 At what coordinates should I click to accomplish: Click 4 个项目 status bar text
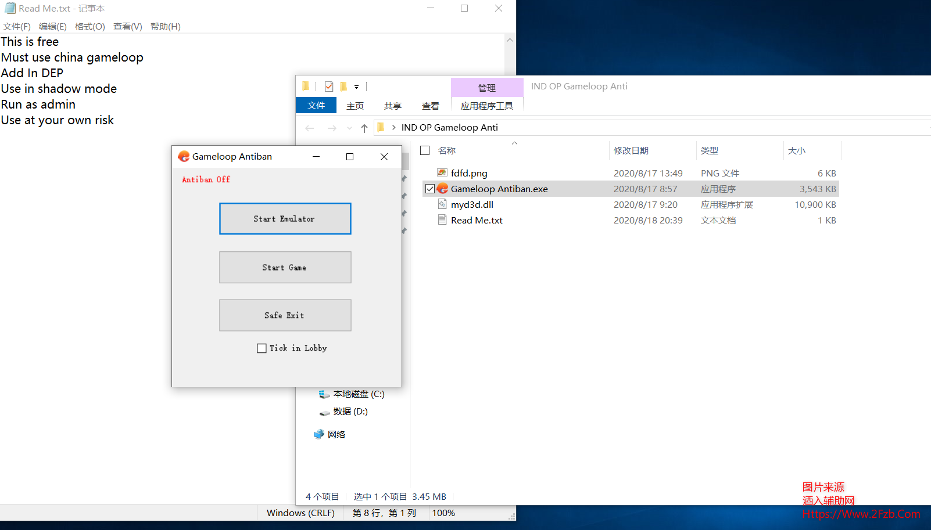point(322,496)
